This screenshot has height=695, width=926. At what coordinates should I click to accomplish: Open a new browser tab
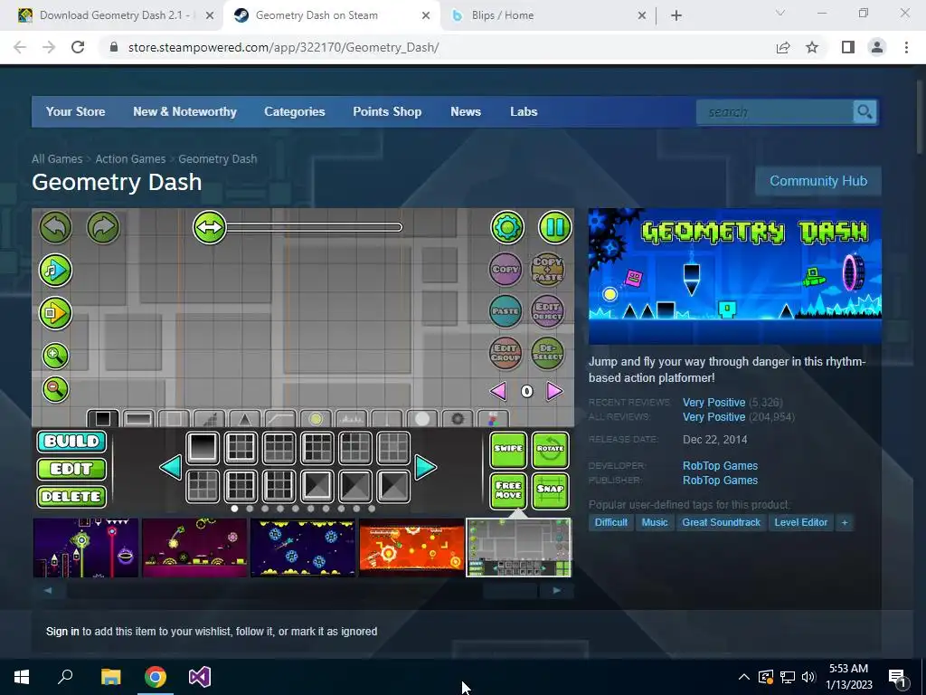coord(676,16)
